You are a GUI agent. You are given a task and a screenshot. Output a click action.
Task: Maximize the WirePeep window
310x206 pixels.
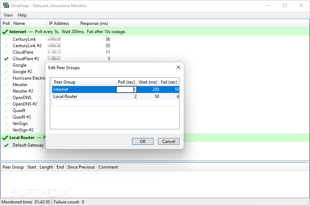tap(285, 5)
